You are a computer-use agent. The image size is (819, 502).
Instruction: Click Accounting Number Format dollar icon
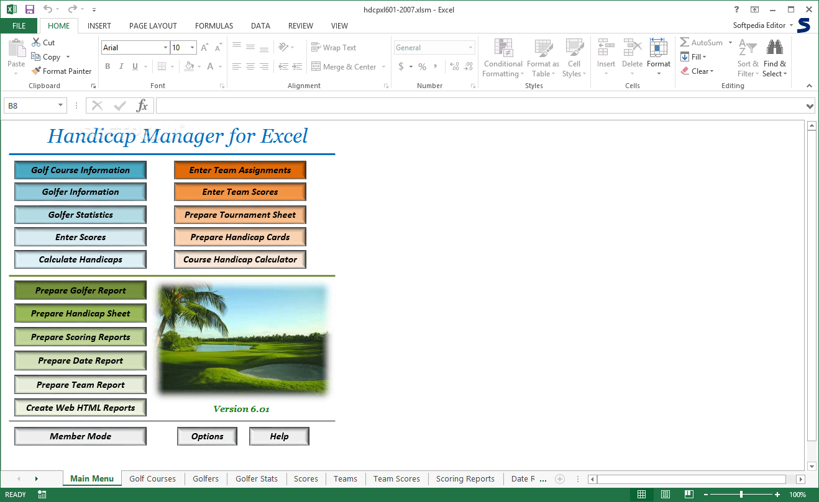click(401, 66)
